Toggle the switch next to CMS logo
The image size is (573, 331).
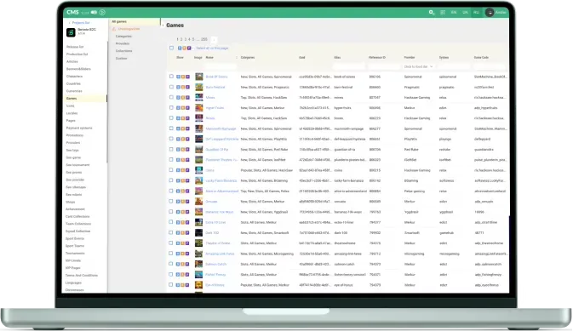tap(94, 13)
